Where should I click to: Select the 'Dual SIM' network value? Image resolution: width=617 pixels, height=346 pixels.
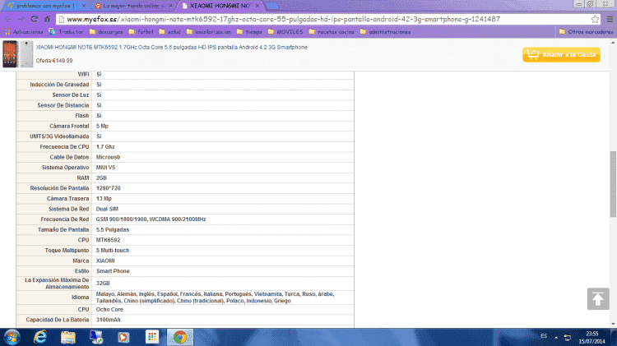pyautogui.click(x=107, y=209)
